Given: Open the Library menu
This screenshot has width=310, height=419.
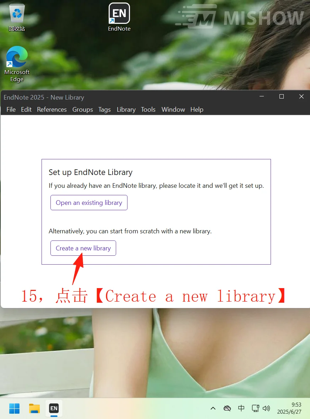Looking at the screenshot, I should 126,110.
